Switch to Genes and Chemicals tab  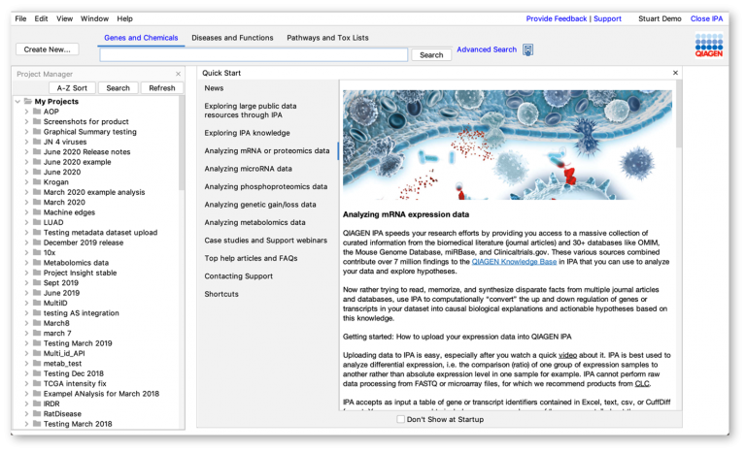point(141,38)
